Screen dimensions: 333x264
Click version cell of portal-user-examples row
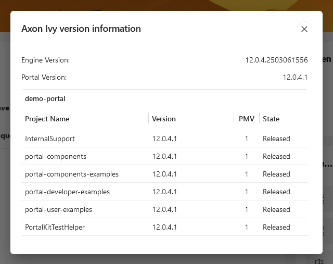[164, 209]
